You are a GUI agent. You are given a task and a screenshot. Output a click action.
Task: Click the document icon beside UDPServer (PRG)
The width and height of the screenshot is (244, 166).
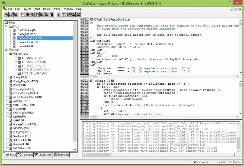[x=10, y=148]
